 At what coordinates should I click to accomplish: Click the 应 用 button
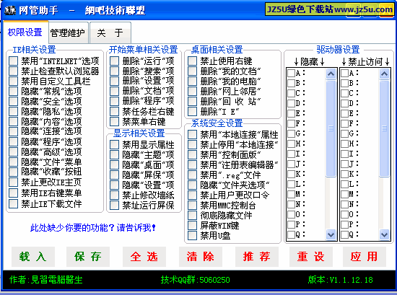click(x=365, y=257)
